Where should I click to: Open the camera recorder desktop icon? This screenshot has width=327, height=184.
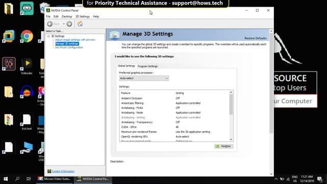tap(9, 63)
